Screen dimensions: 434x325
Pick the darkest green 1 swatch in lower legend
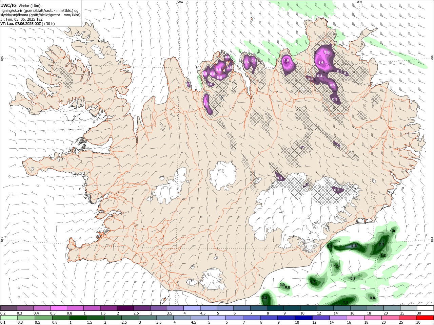pyautogui.click(x=78, y=318)
